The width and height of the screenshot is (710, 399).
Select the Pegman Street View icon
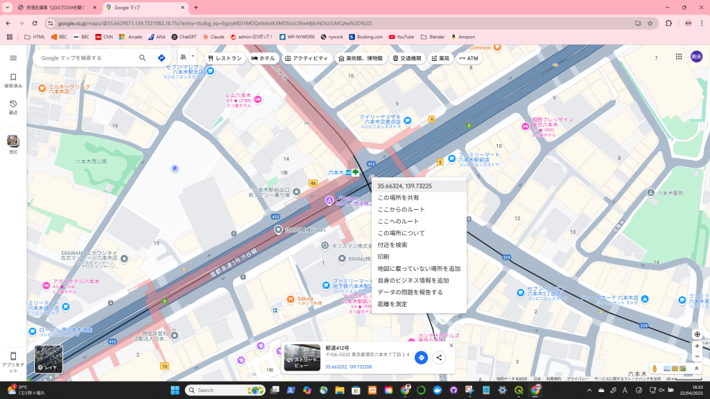click(x=654, y=369)
